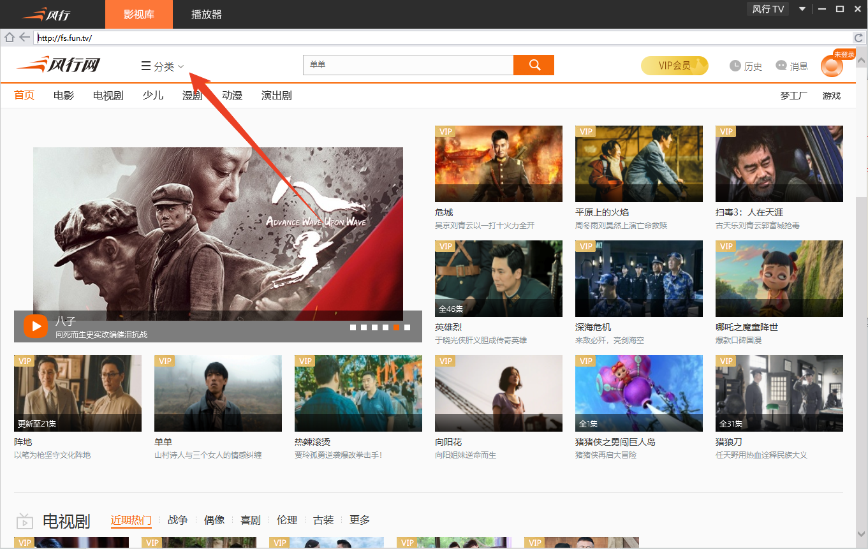Select 电影 in the navigation bar
This screenshot has height=549, width=868.
click(x=64, y=96)
